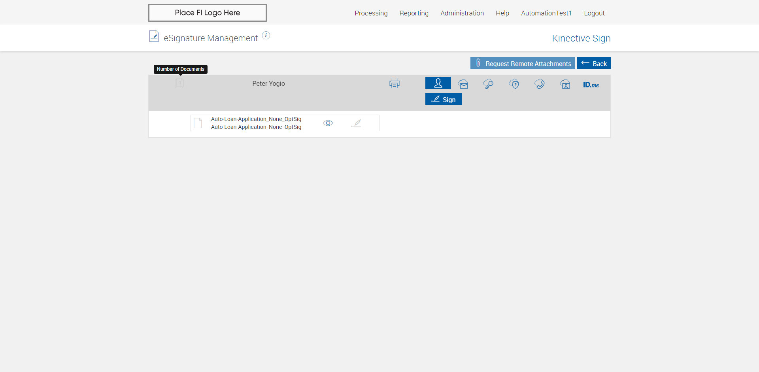Click the Logout link

(594, 13)
